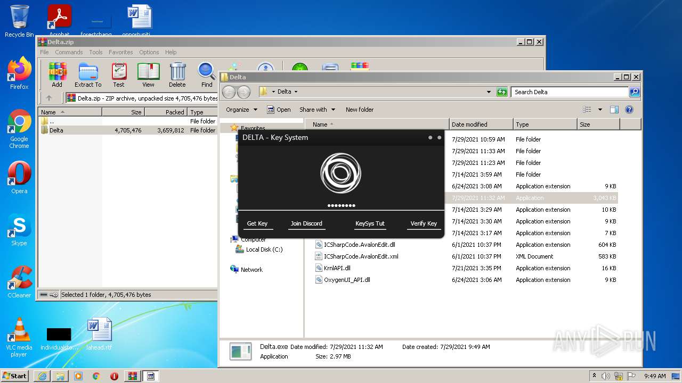Open the Favorites menu in WinRAR

tap(121, 52)
